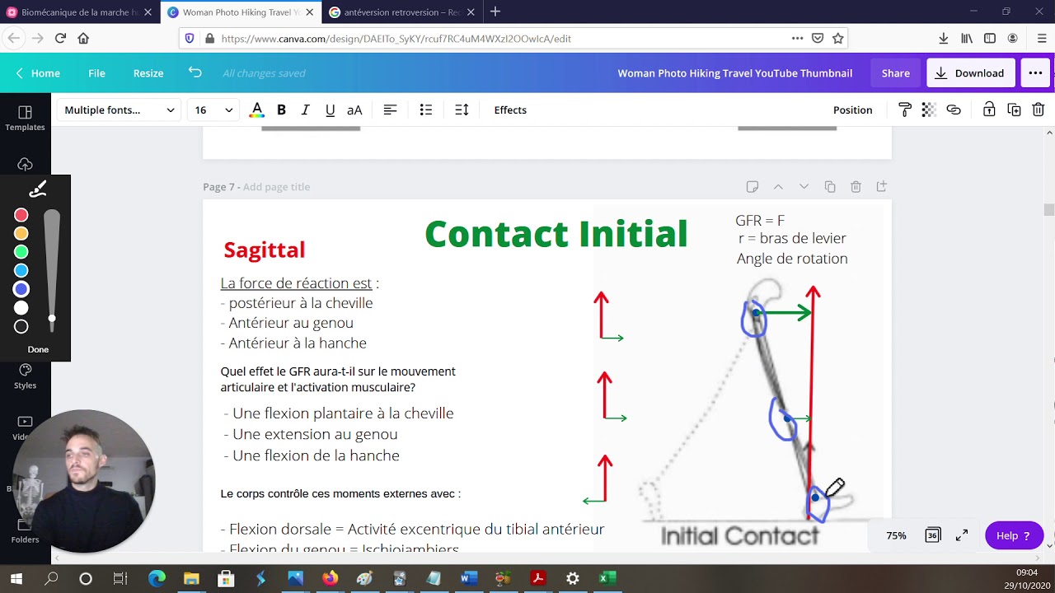Open the text color picker
The width and height of the screenshot is (1055, 593).
coord(257,110)
